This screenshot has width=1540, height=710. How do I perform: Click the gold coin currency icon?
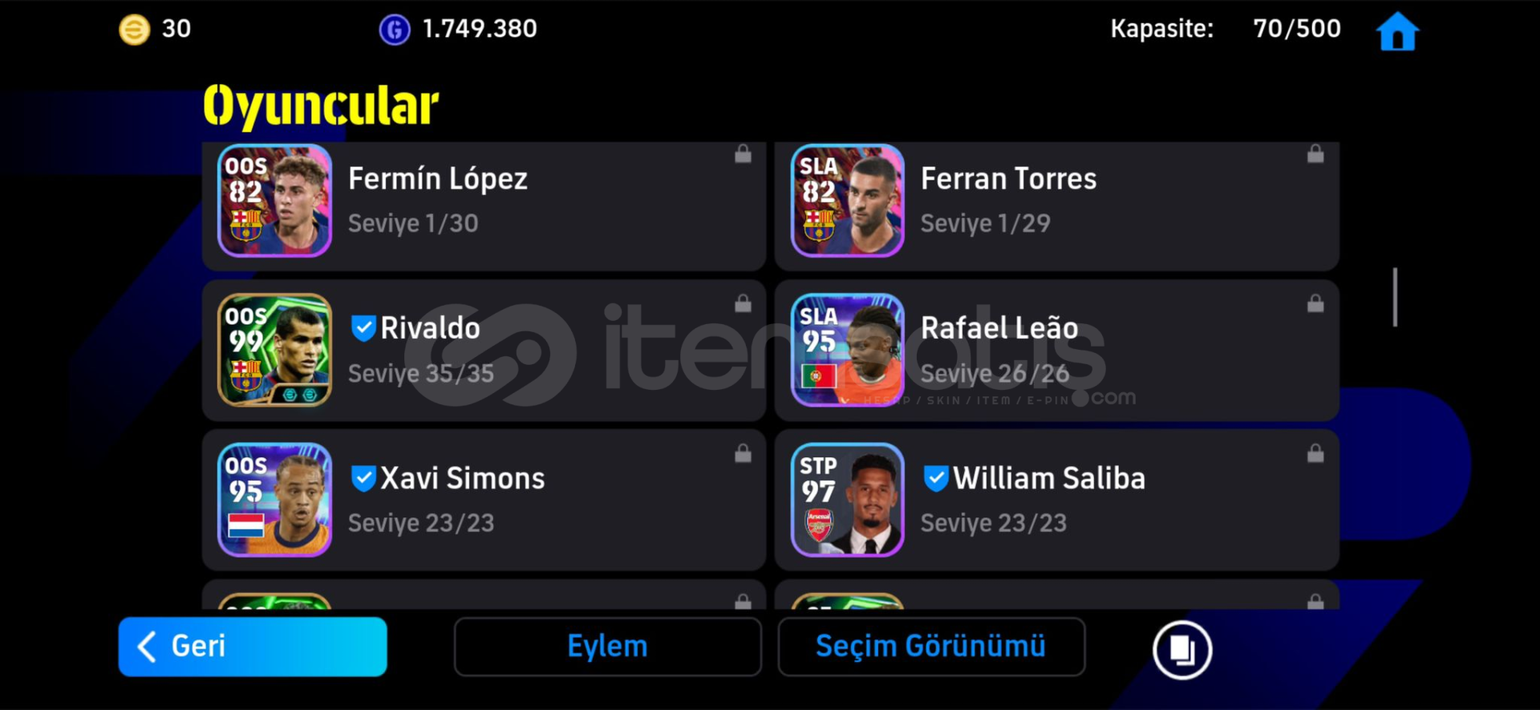pos(135,30)
